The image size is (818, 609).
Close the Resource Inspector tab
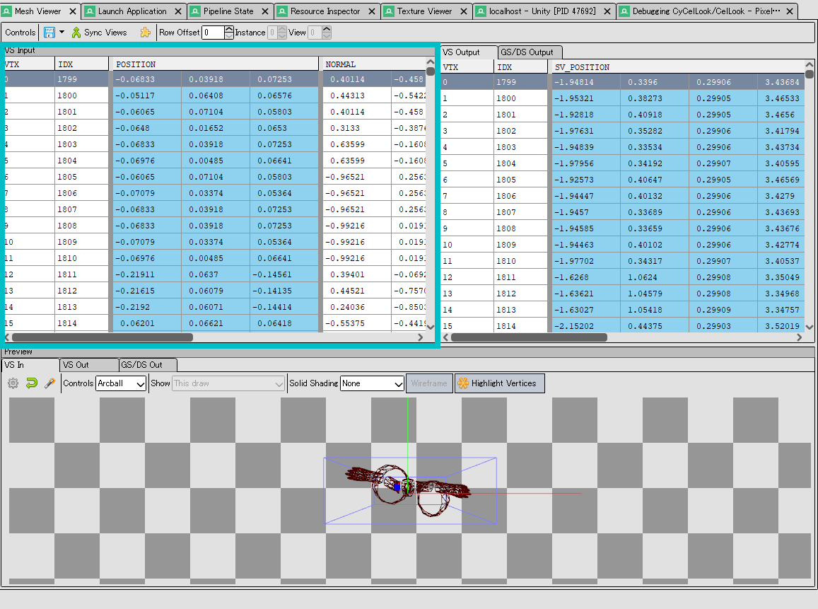(x=373, y=11)
